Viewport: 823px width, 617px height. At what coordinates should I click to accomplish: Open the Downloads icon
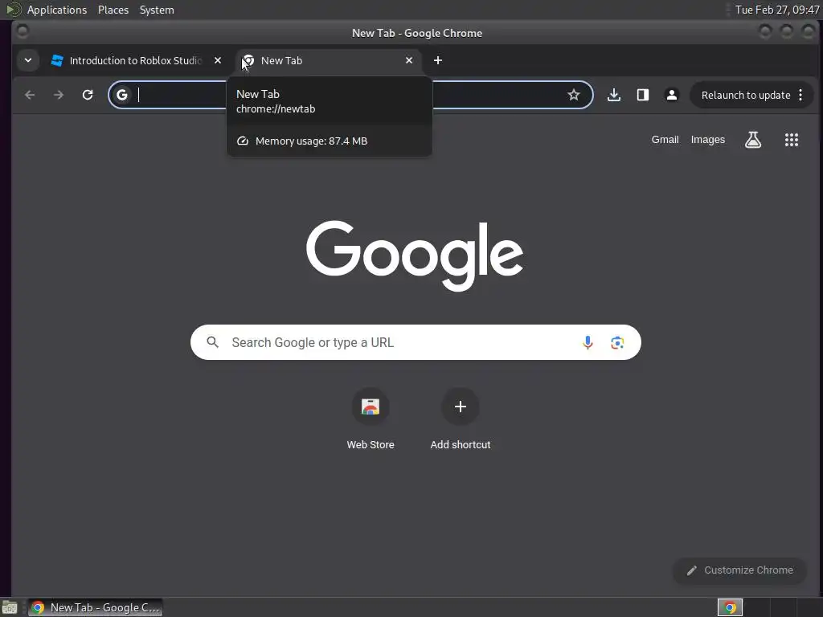pyautogui.click(x=614, y=95)
